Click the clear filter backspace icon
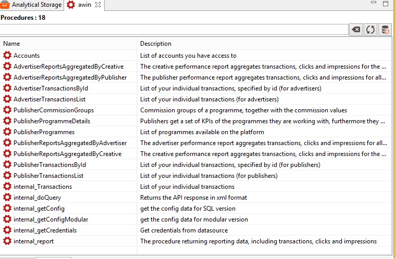This screenshot has width=396, height=259. [x=356, y=30]
